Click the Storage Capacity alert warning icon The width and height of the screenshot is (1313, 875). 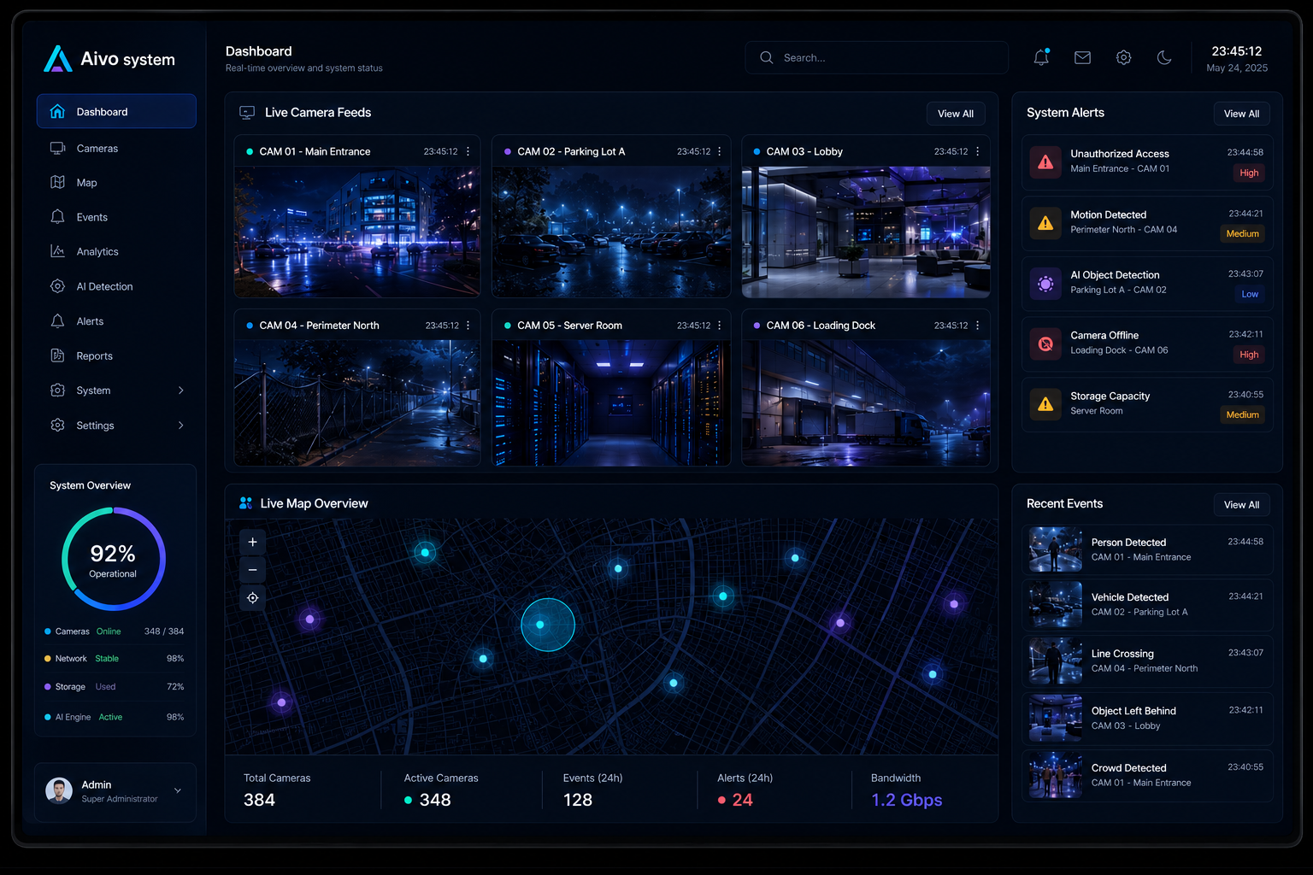pyautogui.click(x=1045, y=404)
